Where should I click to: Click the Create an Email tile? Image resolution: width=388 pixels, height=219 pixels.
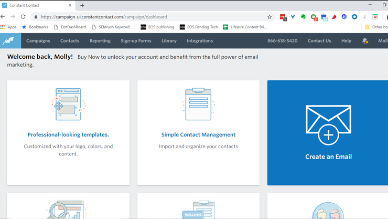(328, 132)
